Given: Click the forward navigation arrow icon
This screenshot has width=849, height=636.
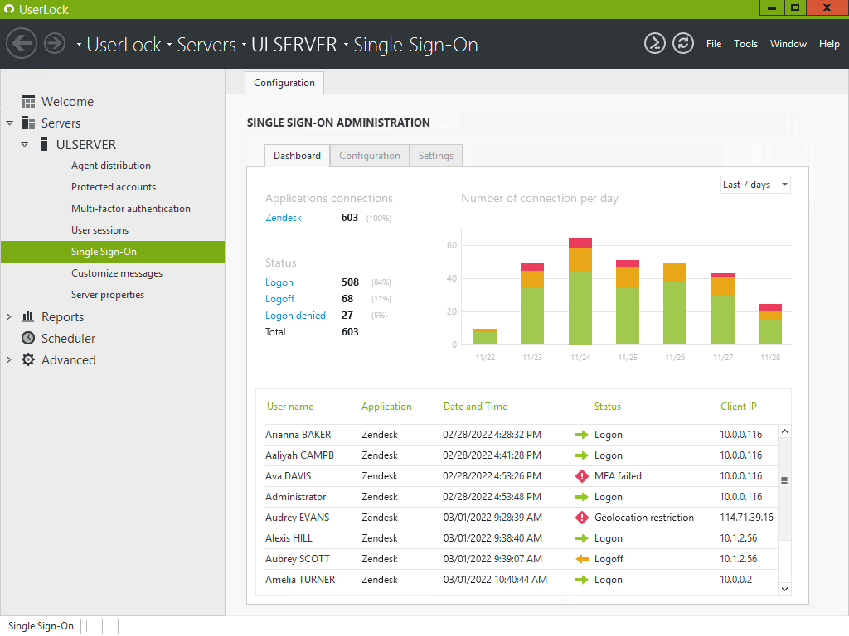Looking at the screenshot, I should 55,44.
